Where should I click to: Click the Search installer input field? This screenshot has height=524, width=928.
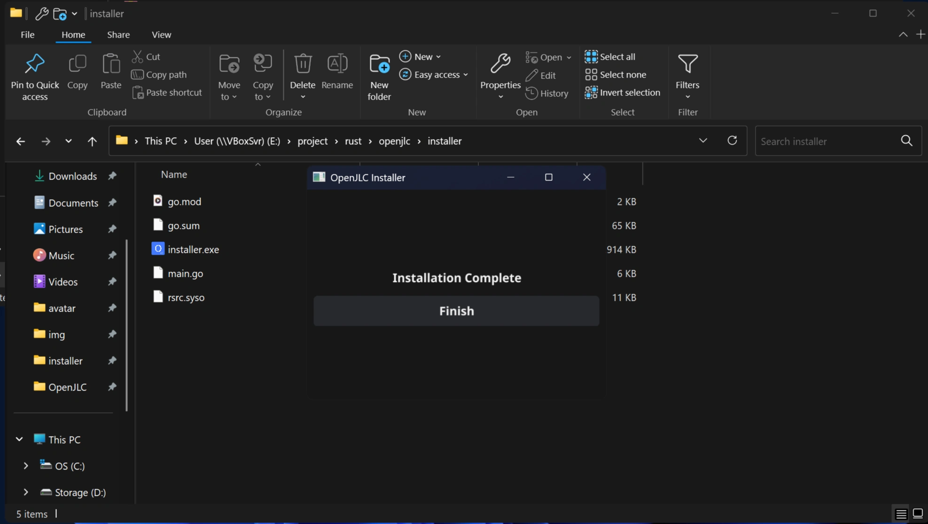[x=826, y=141]
